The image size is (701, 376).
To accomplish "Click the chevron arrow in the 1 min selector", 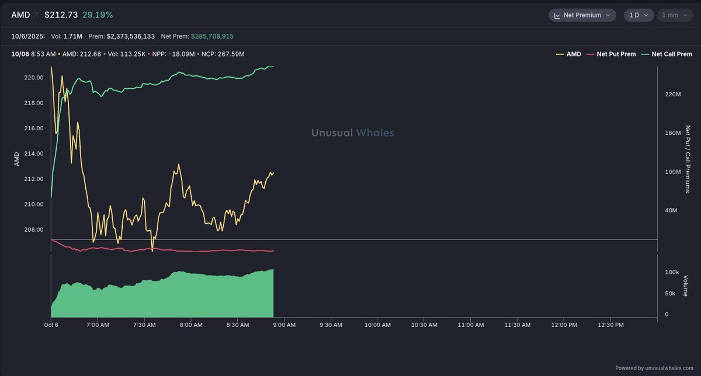I will (x=684, y=15).
